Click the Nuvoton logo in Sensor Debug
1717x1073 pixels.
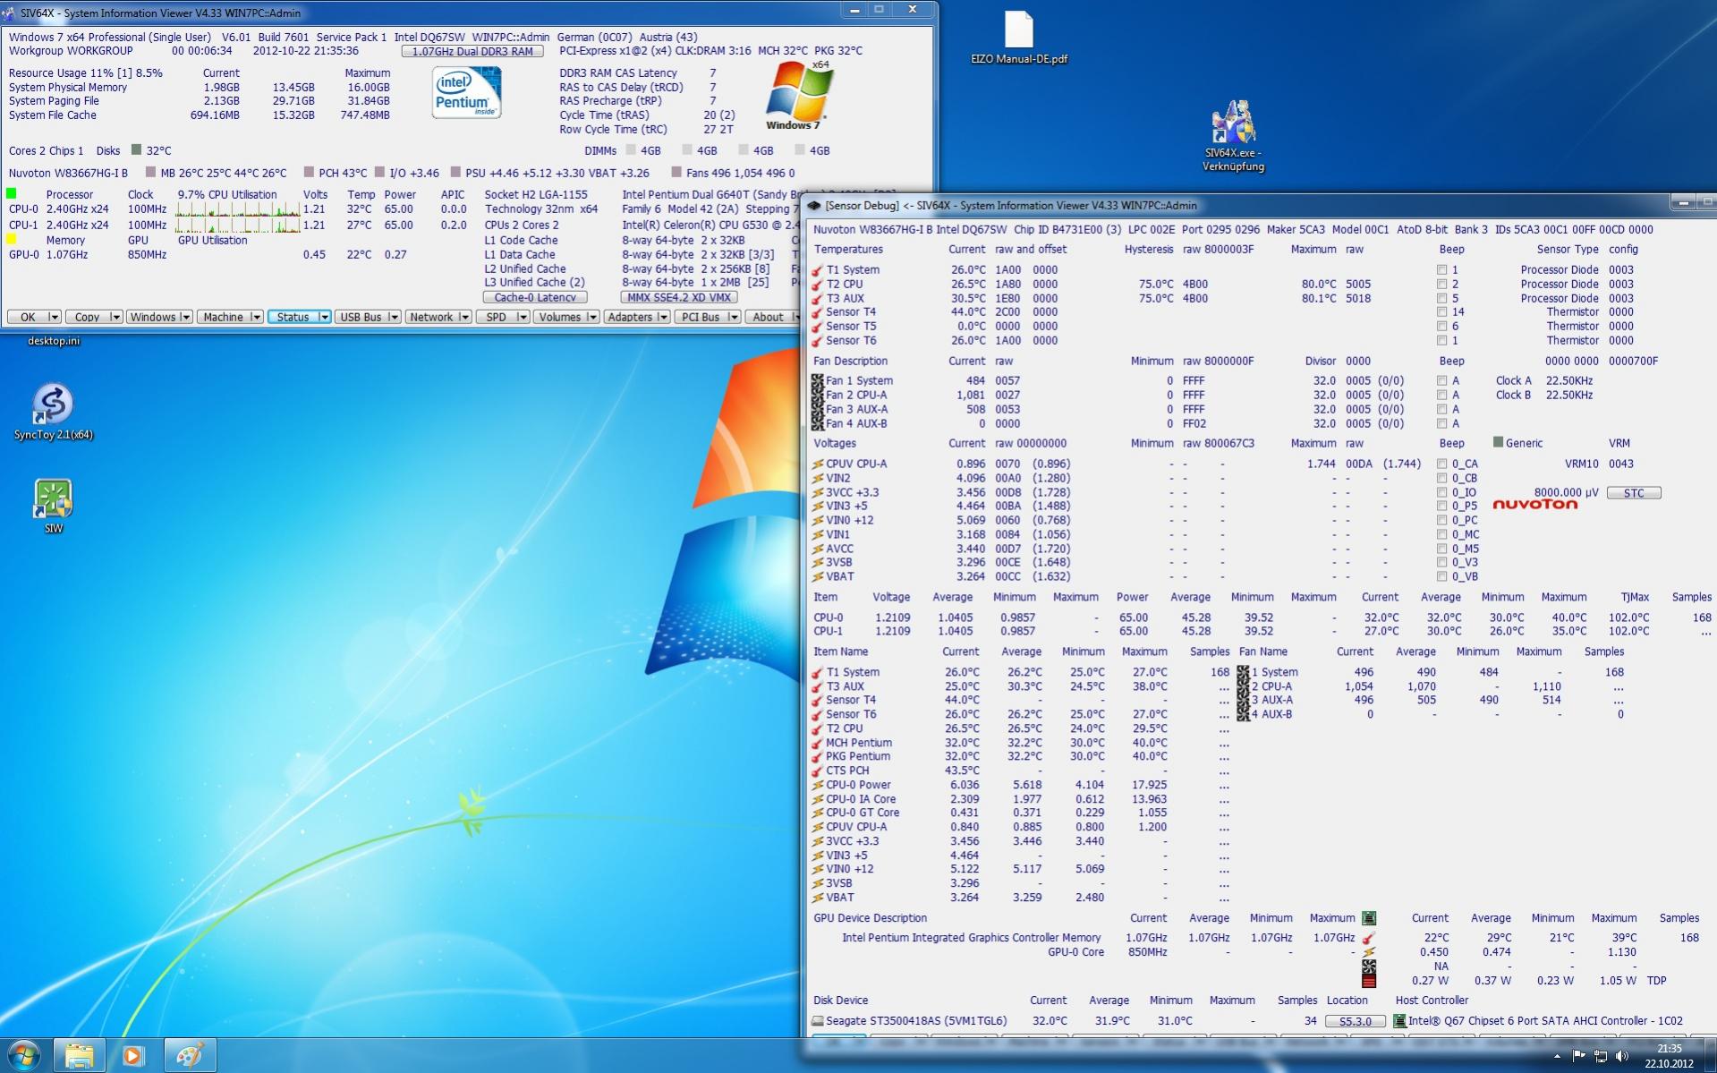click(1534, 504)
